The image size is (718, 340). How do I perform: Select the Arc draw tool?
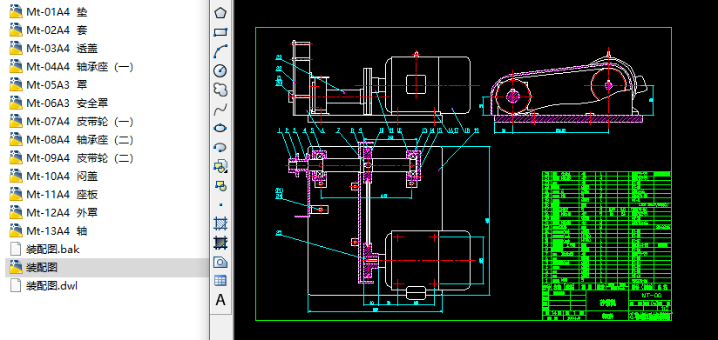click(220, 51)
